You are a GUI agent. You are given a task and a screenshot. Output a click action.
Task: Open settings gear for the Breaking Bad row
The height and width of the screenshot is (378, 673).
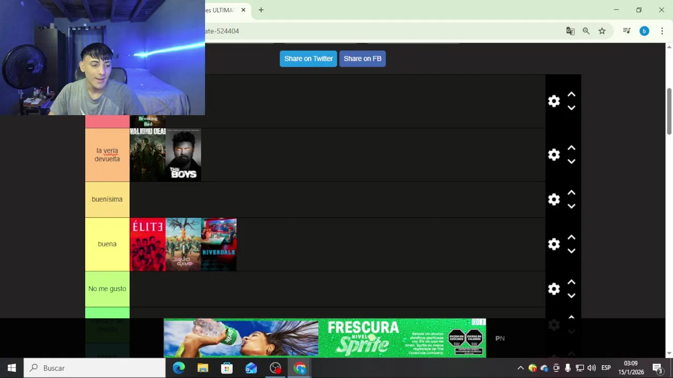pos(554,101)
